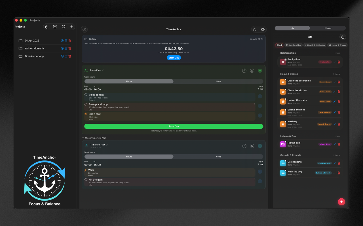The height and width of the screenshot is (226, 363).
Task: Select the None option for tomorrow's work hours
Action: point(218,157)
